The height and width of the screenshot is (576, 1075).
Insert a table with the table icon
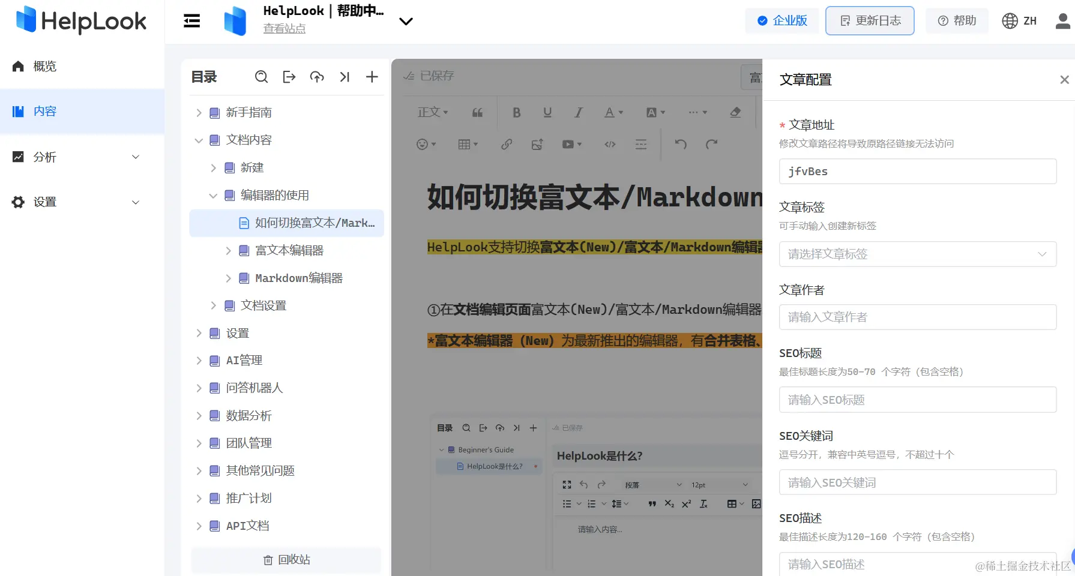point(468,144)
